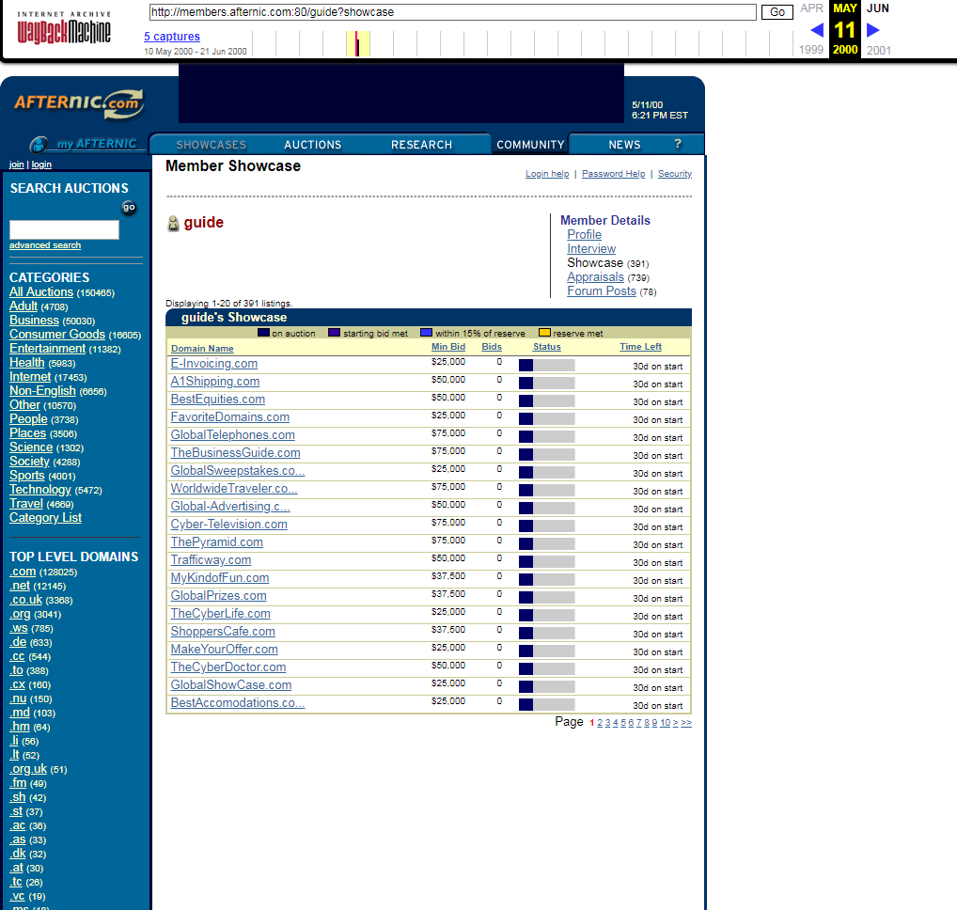
Task: Open the Security link
Action: coord(675,174)
